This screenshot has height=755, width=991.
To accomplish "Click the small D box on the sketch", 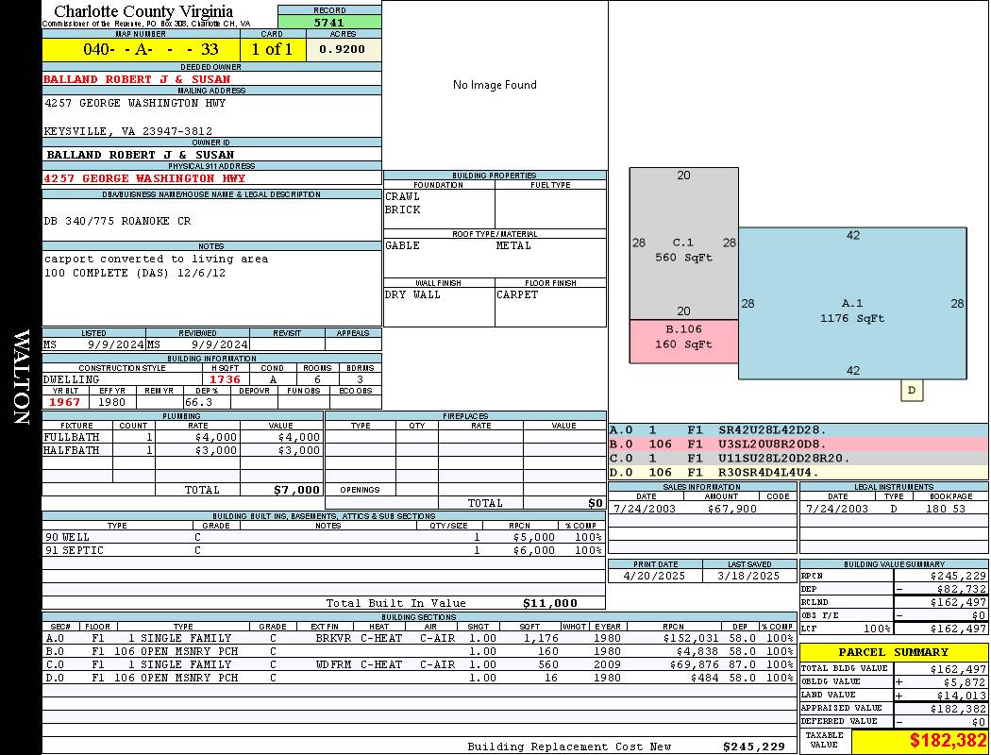I will tap(911, 390).
